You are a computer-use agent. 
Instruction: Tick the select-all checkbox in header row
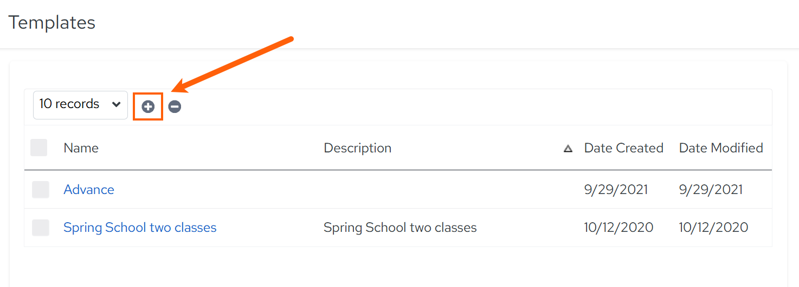(x=39, y=148)
